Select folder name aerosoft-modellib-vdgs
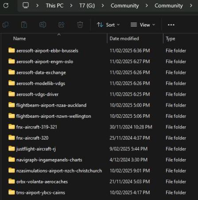The image size is (198, 200). [x=41, y=84]
